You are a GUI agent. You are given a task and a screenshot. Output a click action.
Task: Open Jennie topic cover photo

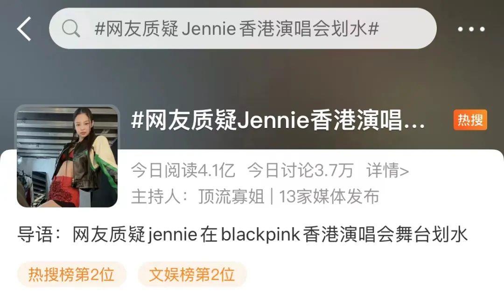coord(67,157)
